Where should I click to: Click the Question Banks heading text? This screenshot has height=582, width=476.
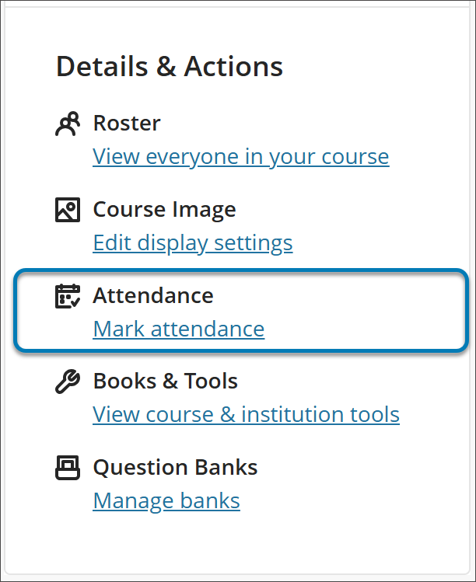[x=175, y=468]
